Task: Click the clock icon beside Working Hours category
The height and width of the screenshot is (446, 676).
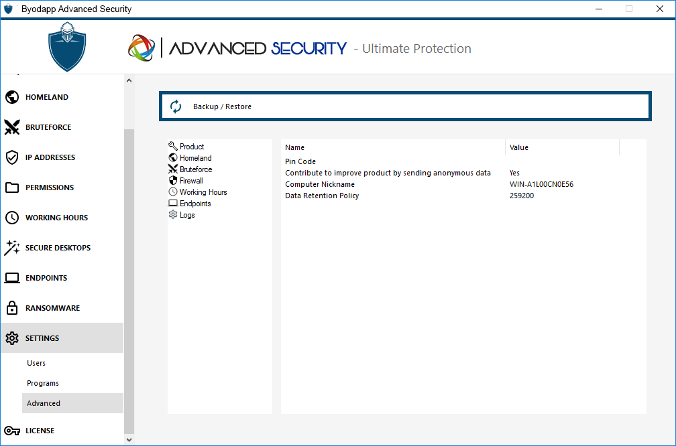Action: pyautogui.click(x=173, y=192)
